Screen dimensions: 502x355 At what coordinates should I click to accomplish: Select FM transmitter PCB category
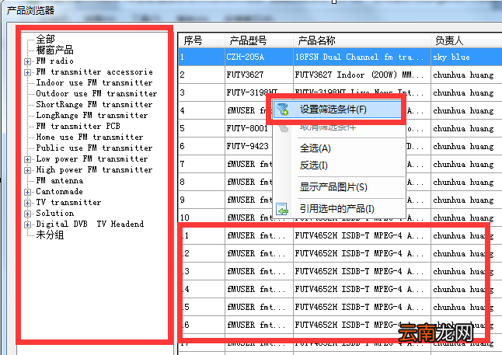point(78,126)
